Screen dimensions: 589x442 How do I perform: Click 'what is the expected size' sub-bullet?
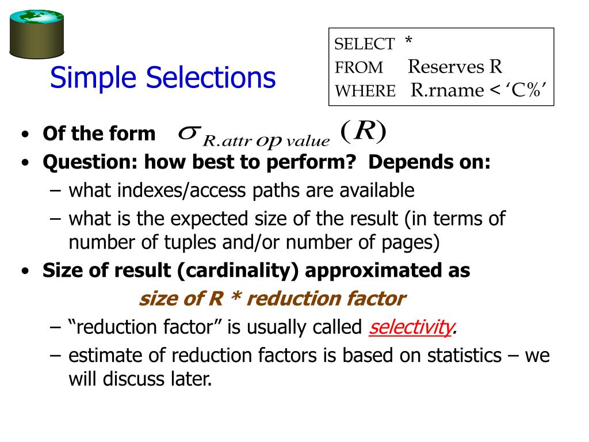click(287, 219)
